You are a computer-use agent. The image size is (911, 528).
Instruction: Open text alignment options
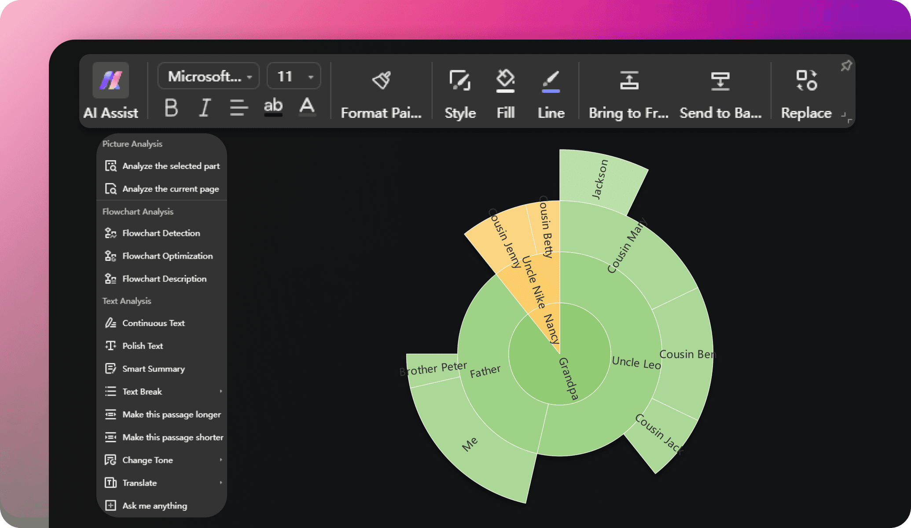pos(239,107)
